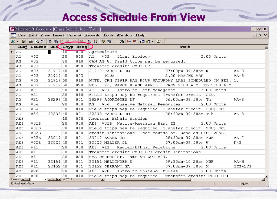Apply Filter By Selection from the toolbar
This screenshot has height=199, width=277.
[103, 41]
